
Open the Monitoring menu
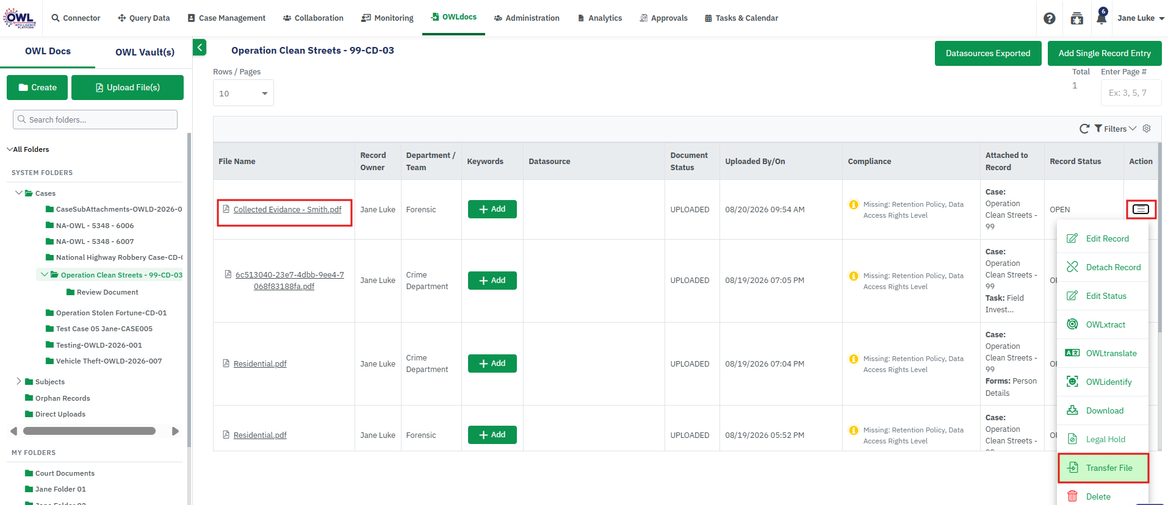(387, 18)
